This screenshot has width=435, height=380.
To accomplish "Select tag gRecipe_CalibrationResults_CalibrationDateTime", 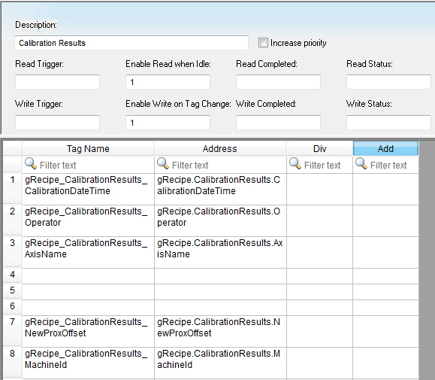I will [88, 189].
